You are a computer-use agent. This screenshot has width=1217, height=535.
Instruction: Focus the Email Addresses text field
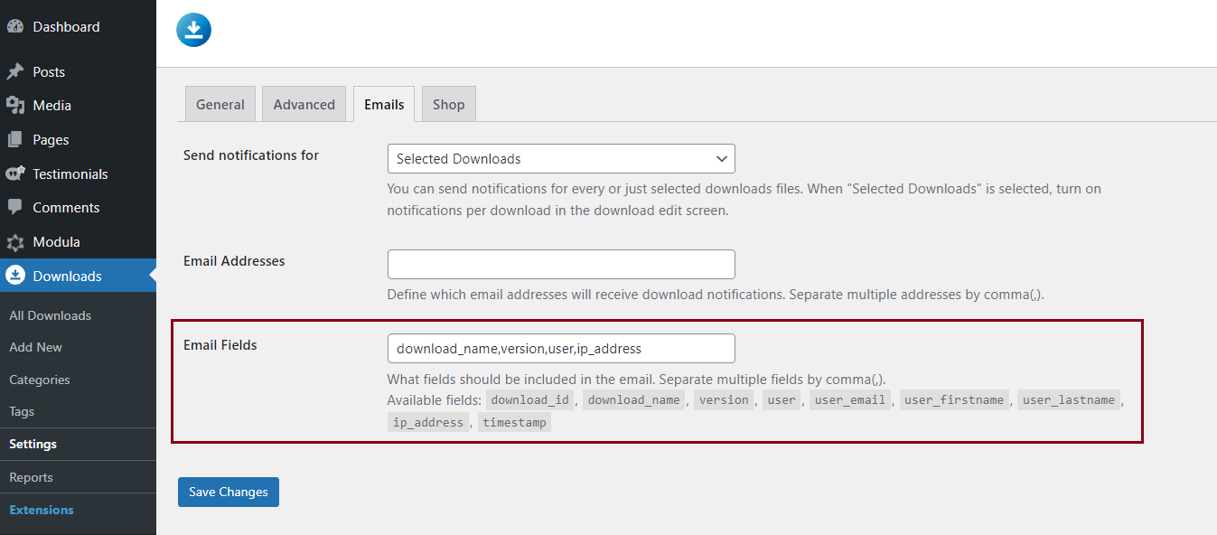coord(561,264)
